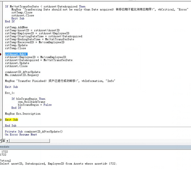Click the rstAsset.Update line
The height and width of the screenshot is (170, 191).
click(x=17, y=63)
